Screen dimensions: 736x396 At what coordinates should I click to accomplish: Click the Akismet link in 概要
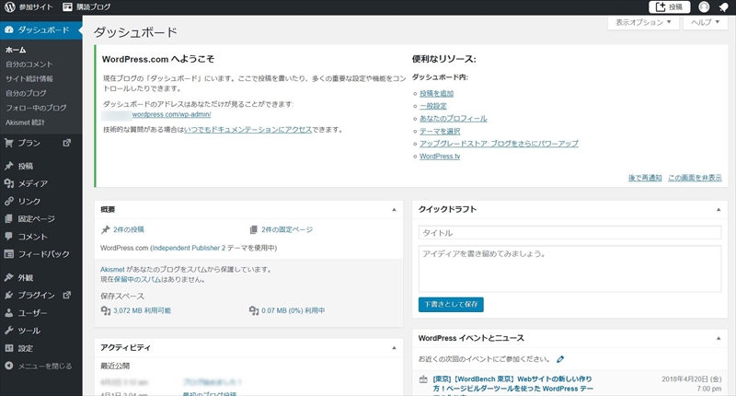click(112, 270)
